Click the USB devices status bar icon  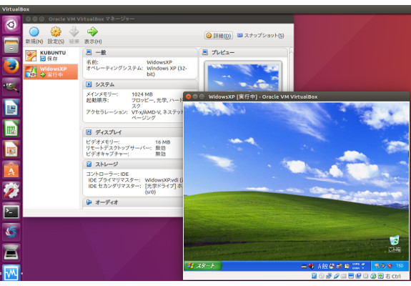pyautogui.click(x=337, y=276)
